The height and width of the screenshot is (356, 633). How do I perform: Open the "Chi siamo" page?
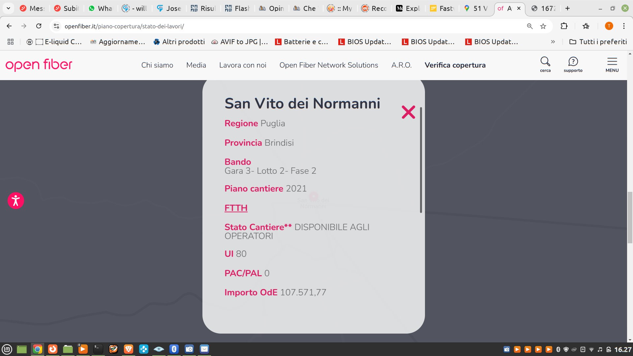coord(157,65)
